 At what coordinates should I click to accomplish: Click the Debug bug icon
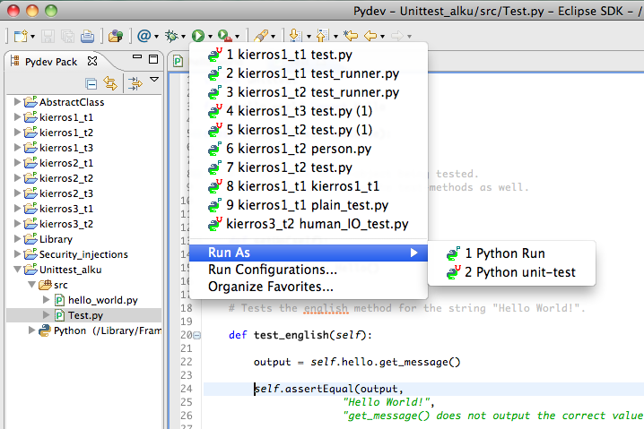tap(171, 36)
